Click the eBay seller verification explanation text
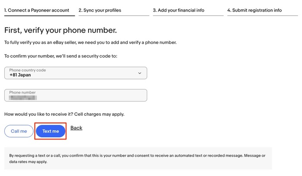The image size is (302, 176). (90, 42)
